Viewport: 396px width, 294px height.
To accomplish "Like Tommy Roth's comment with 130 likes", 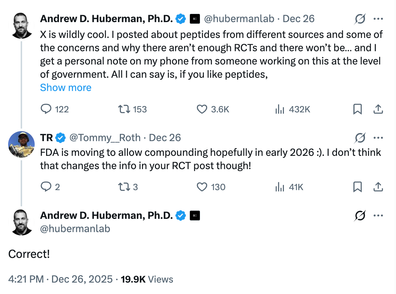I will [x=202, y=187].
